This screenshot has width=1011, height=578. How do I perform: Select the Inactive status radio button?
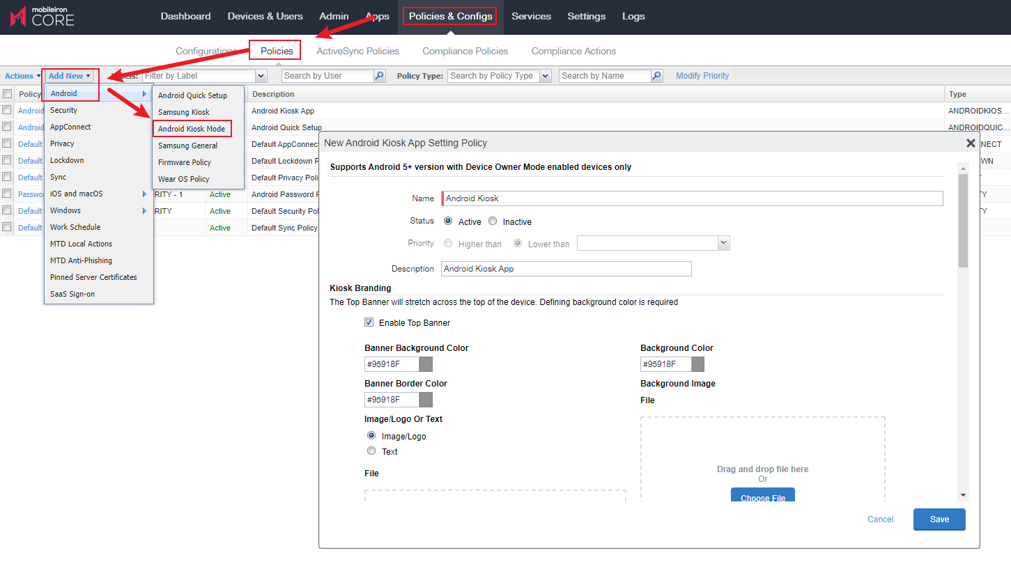click(x=493, y=221)
